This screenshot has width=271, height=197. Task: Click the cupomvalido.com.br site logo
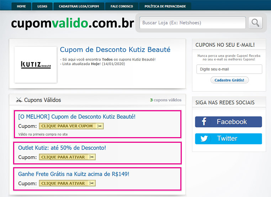pyautogui.click(x=73, y=23)
